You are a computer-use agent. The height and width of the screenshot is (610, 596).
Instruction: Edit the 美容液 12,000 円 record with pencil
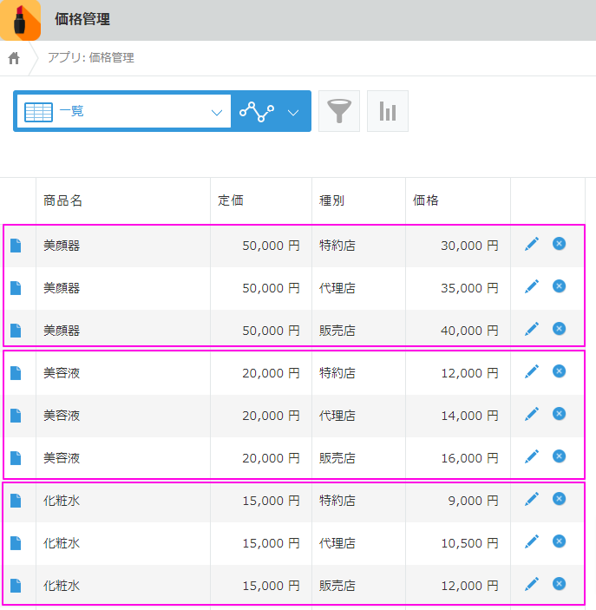point(532,371)
